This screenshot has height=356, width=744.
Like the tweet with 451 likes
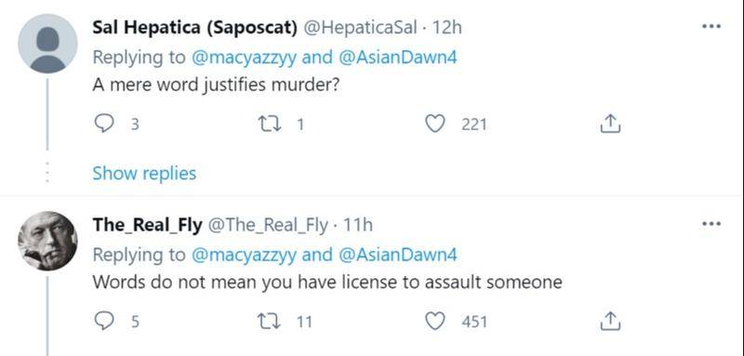434,322
